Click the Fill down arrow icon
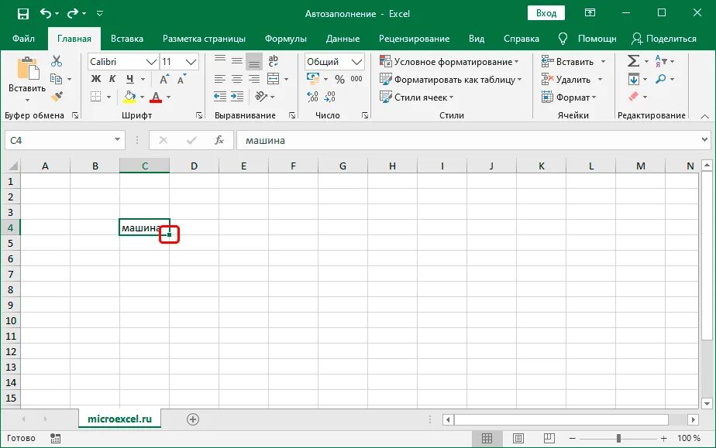The width and height of the screenshot is (716, 448). (633, 79)
